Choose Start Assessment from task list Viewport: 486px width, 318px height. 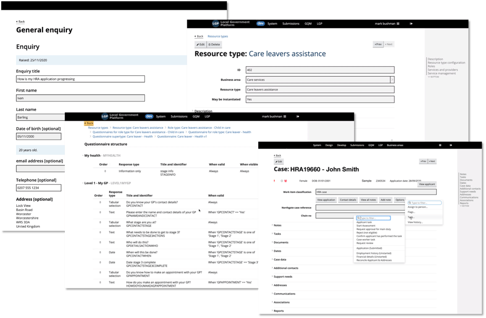[366, 226]
